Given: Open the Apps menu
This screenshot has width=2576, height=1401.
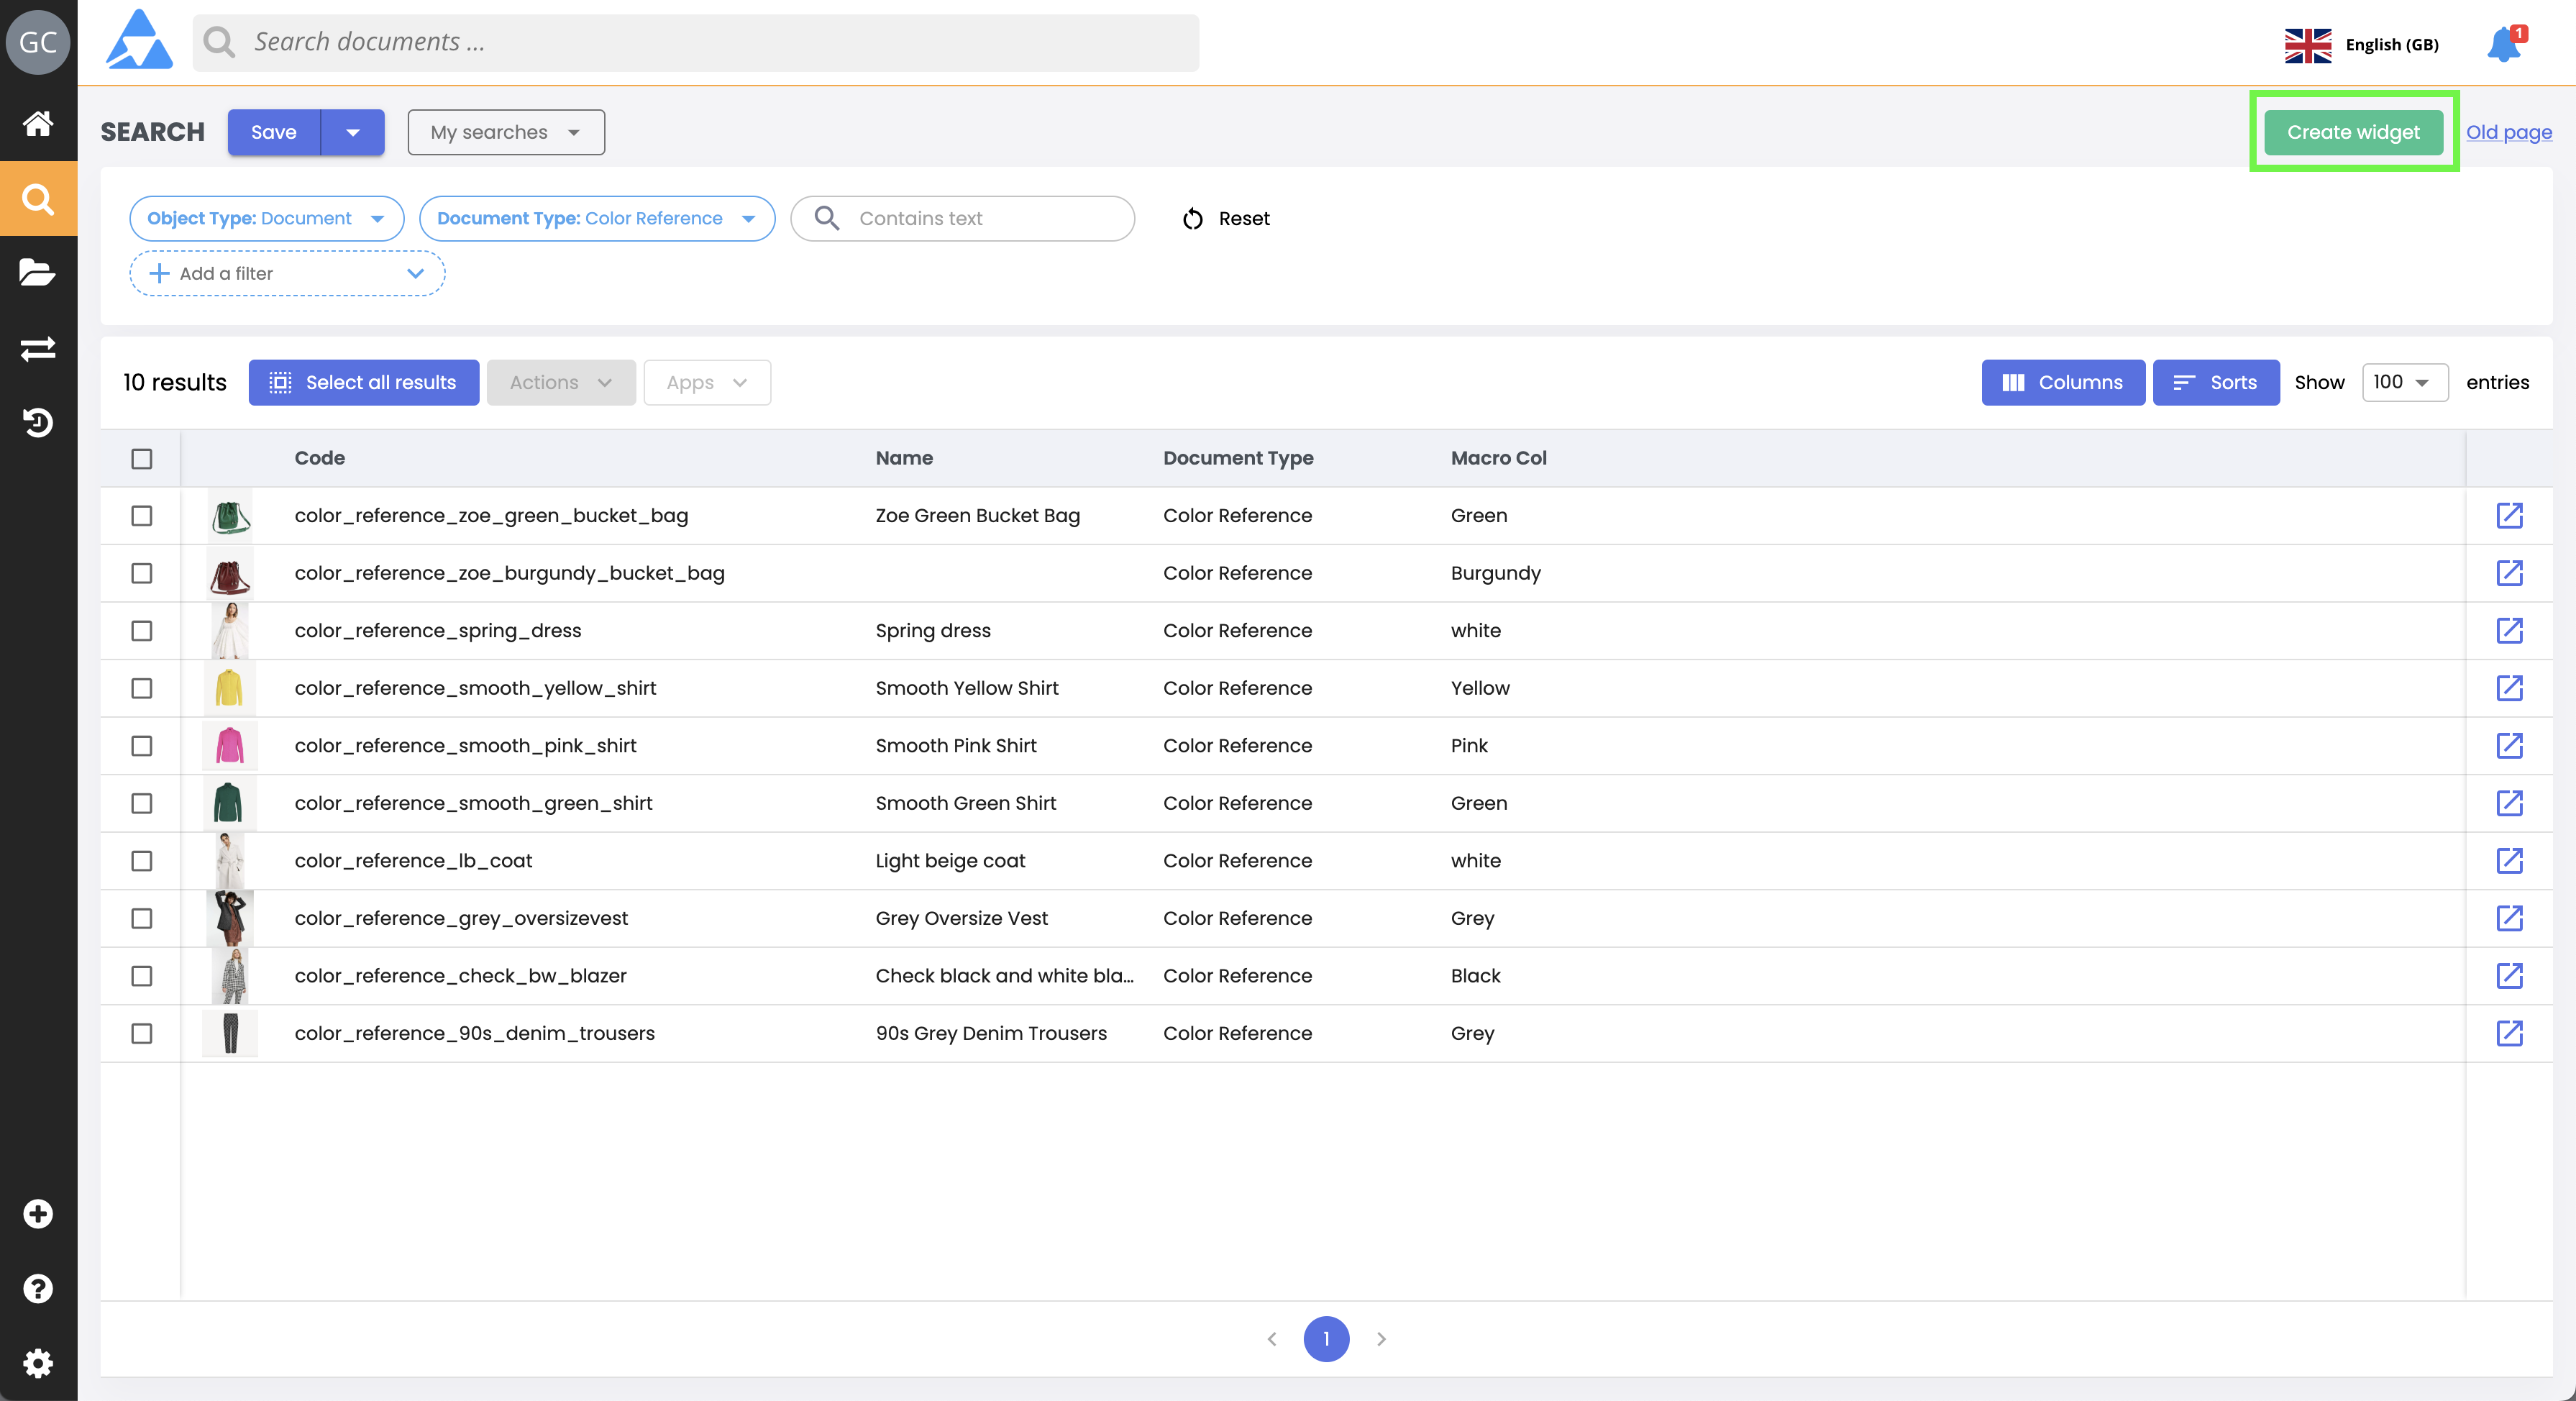Looking at the screenshot, I should (x=706, y=382).
